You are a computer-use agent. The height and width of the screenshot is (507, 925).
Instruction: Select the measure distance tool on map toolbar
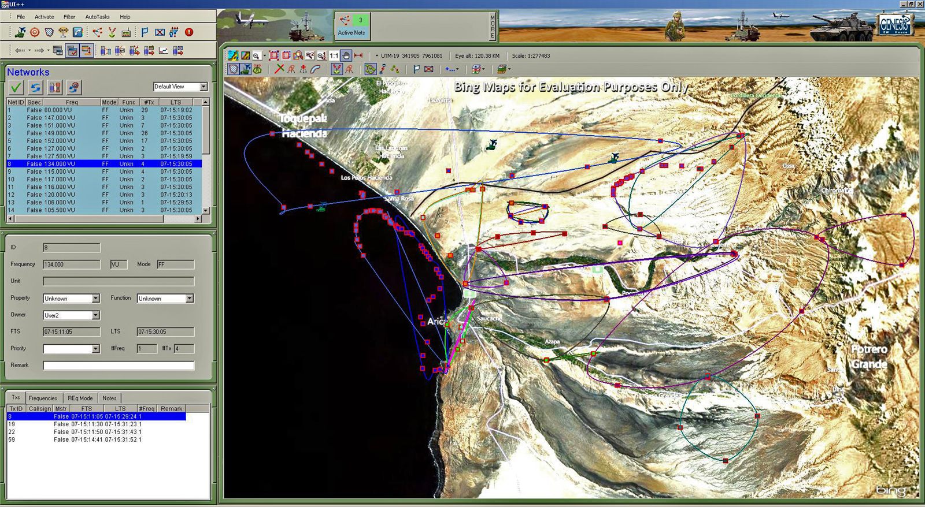[x=358, y=55]
